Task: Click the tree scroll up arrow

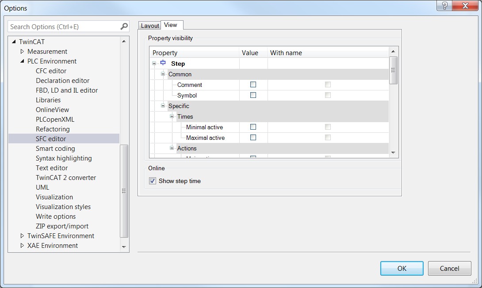Action: [124, 41]
